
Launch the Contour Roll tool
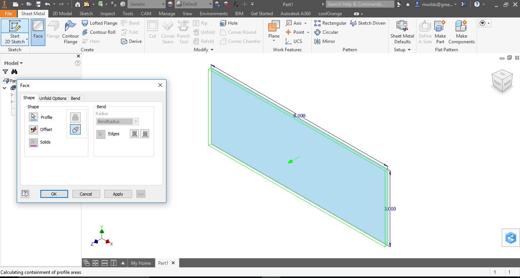coord(99,32)
